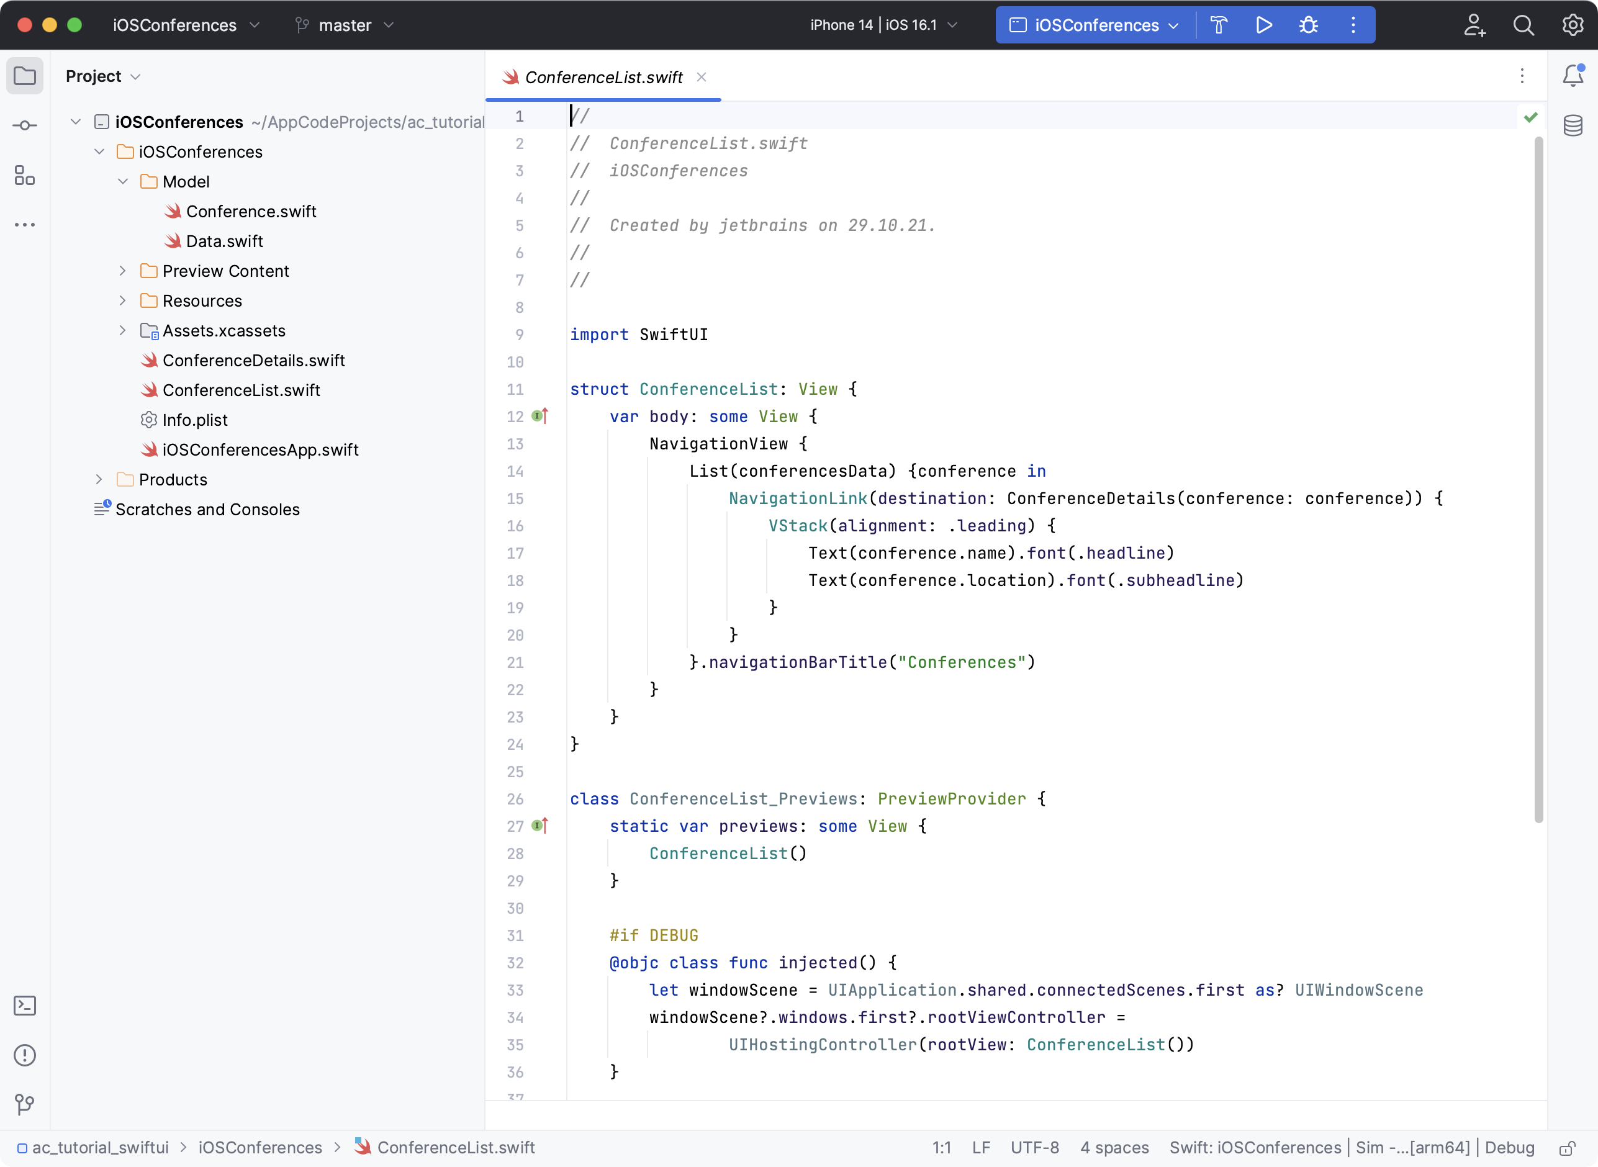Open the Structure tool window icon
Image resolution: width=1598 pixels, height=1167 pixels.
click(x=25, y=175)
